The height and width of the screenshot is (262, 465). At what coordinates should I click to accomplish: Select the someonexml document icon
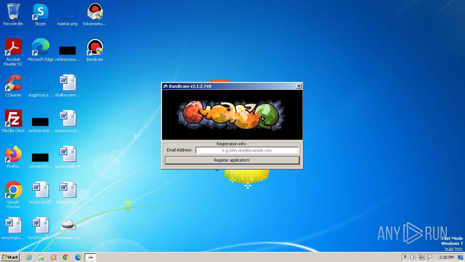point(68,122)
